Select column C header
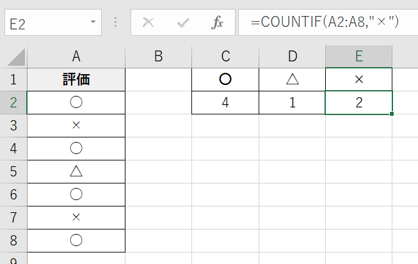Screen dimensions: 418x264 [x=225, y=57]
